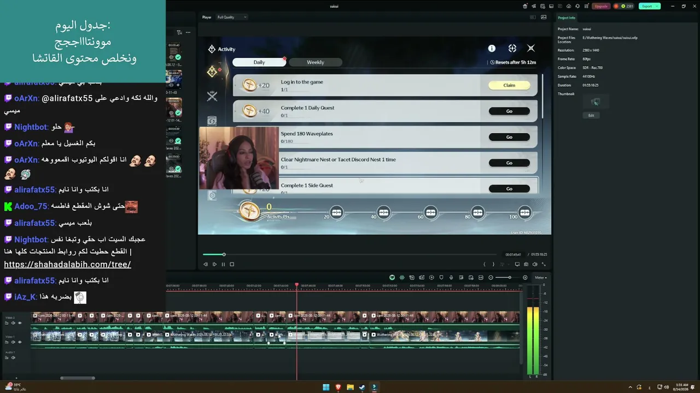Image resolution: width=700 pixels, height=393 pixels.
Task: Hide the Video 2 track
Action: (x=20, y=323)
